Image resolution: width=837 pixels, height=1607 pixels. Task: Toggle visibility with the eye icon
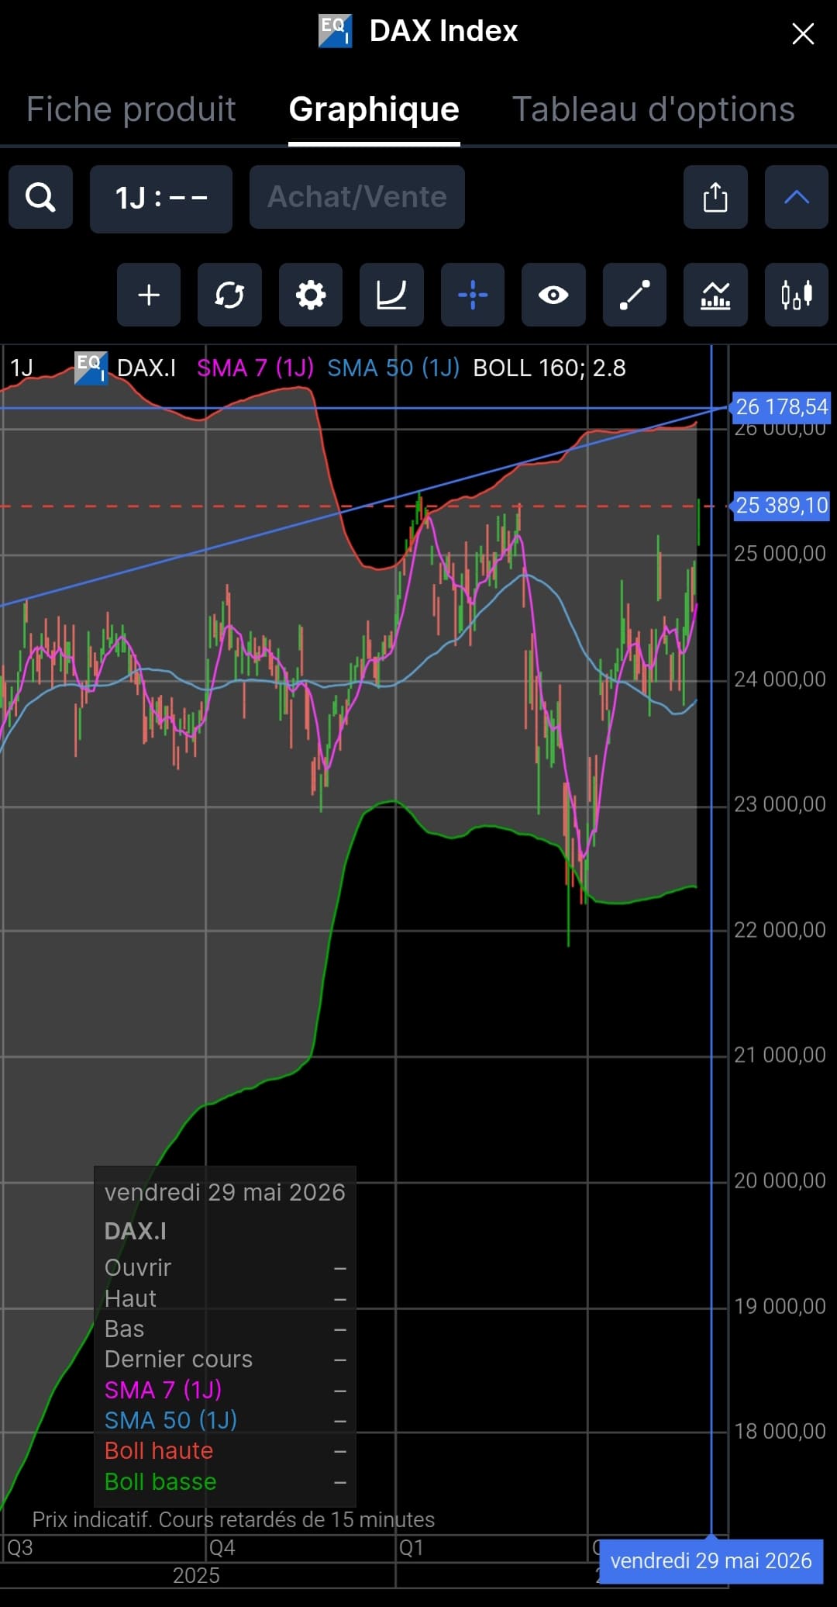click(x=553, y=295)
